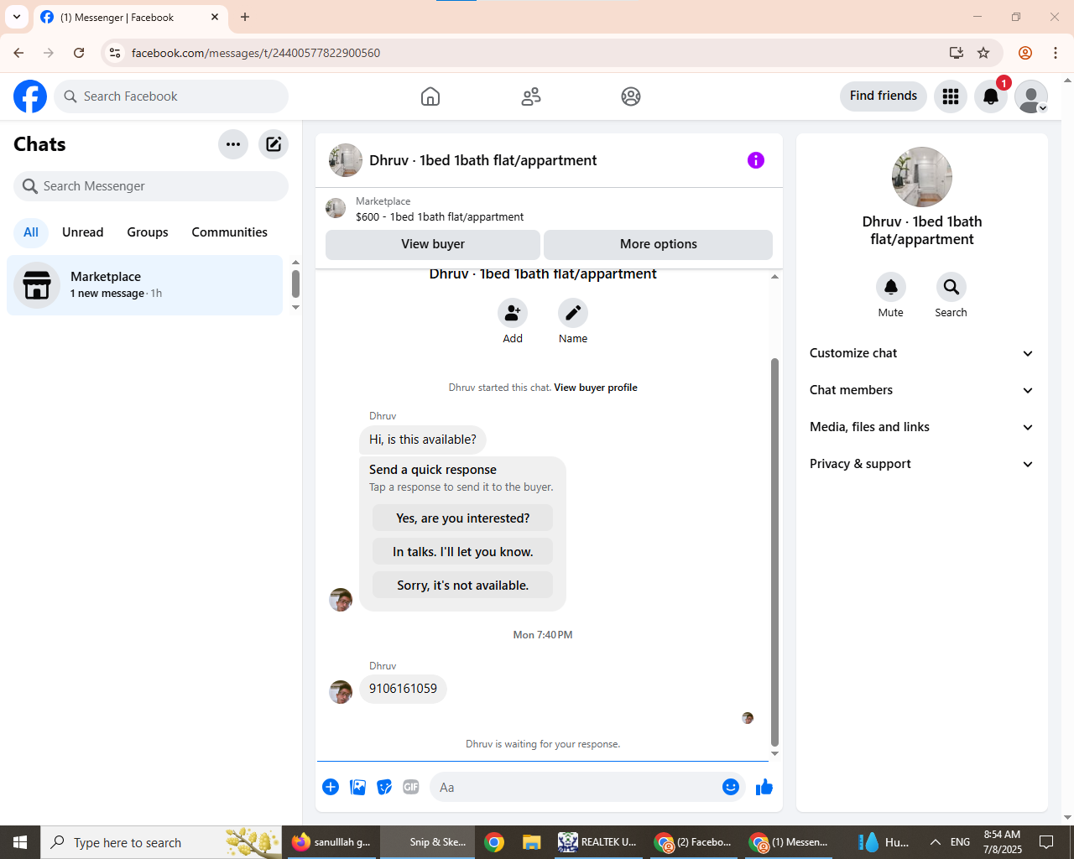Select the Messenger browser tab
This screenshot has height=859, width=1074.
130,17
